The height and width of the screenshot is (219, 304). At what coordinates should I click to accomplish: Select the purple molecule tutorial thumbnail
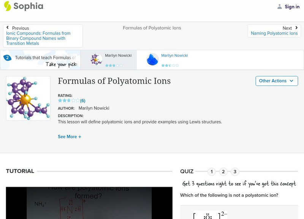(95, 59)
